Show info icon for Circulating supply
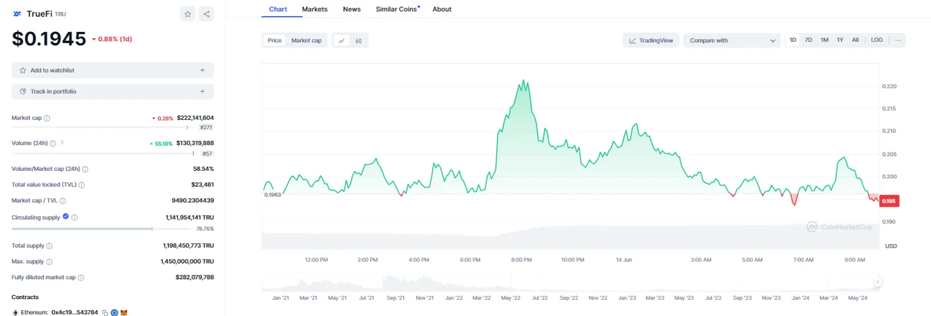This screenshot has height=316, width=931. (74, 218)
